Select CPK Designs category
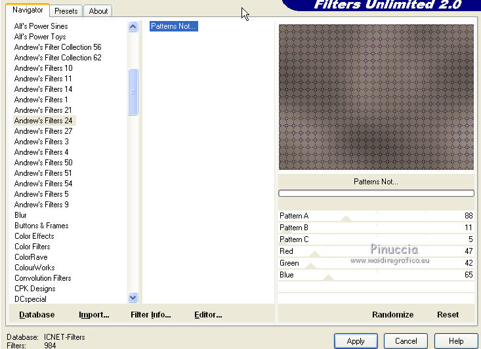Viewport: 481px width, 349px height. click(35, 289)
